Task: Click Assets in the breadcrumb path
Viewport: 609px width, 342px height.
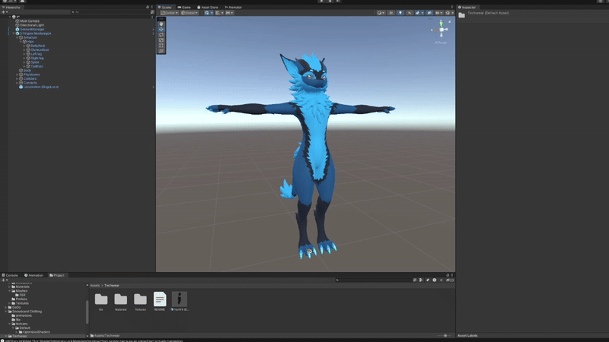Action: 94,286
